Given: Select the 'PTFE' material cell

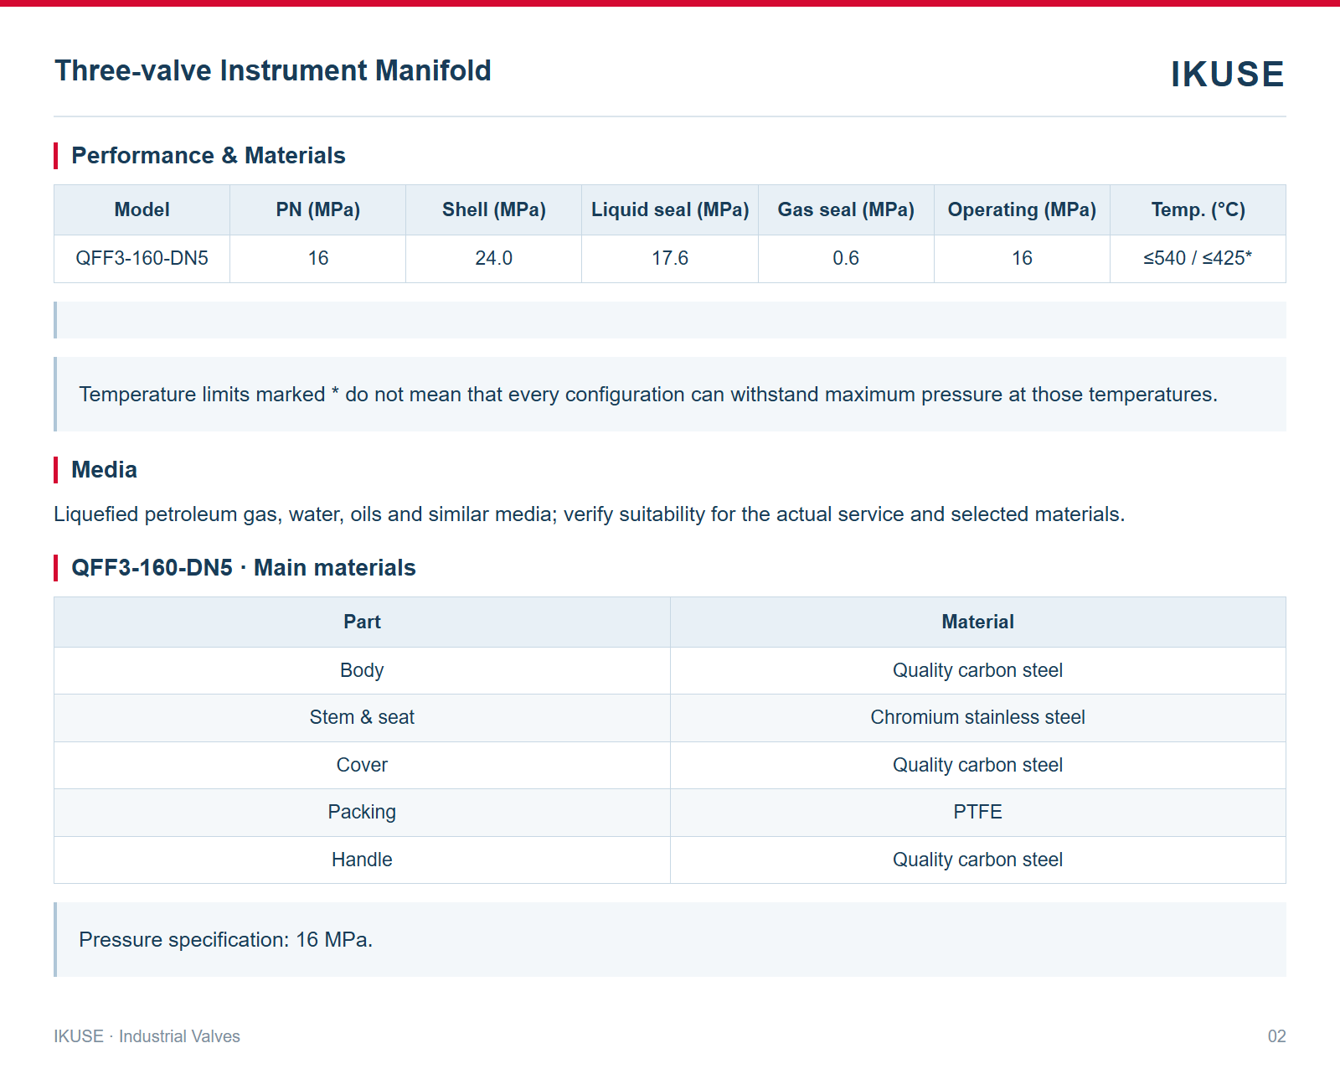Looking at the screenshot, I should (978, 813).
